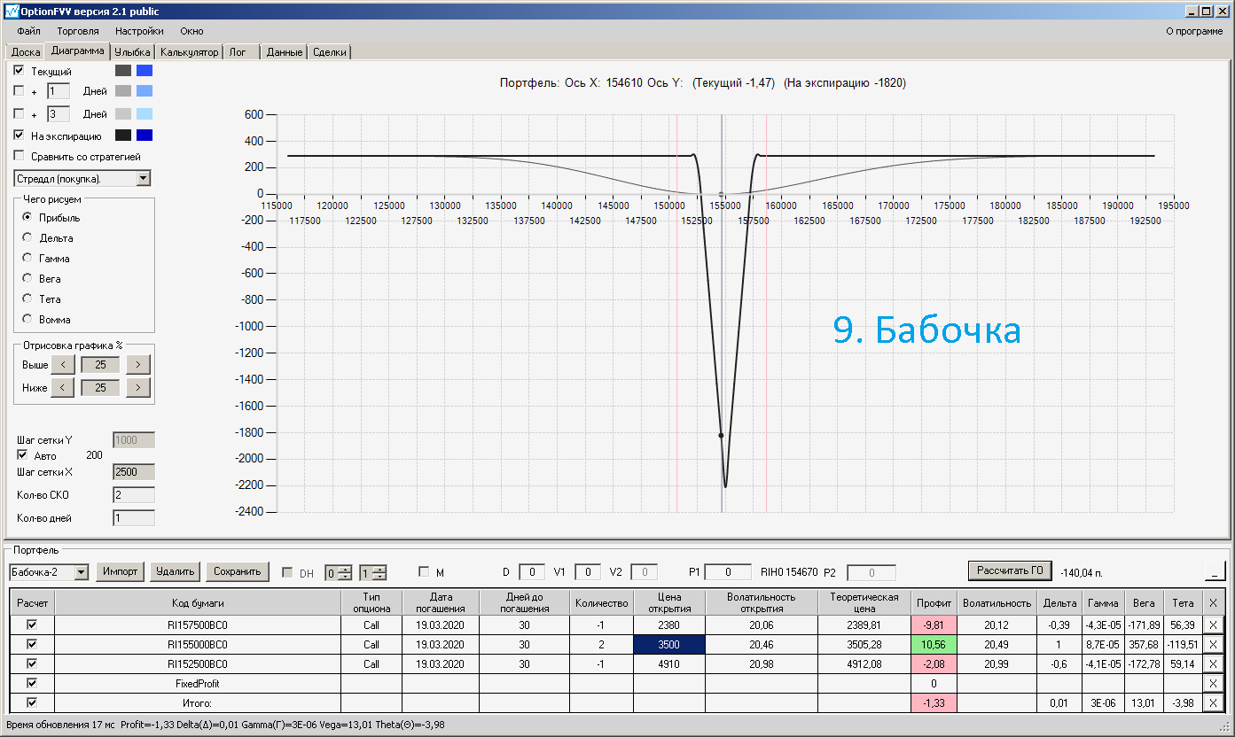1235x737 pixels.
Task: Click the 'Шаг сетки X' input field
Action: tap(134, 472)
